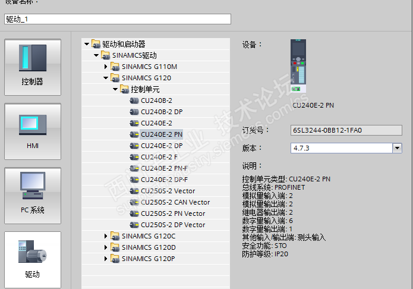Image resolution: width=413 pixels, height=289 pixels.
Task: Click the SINAMICS G120D folder icon
Action: 115,247
